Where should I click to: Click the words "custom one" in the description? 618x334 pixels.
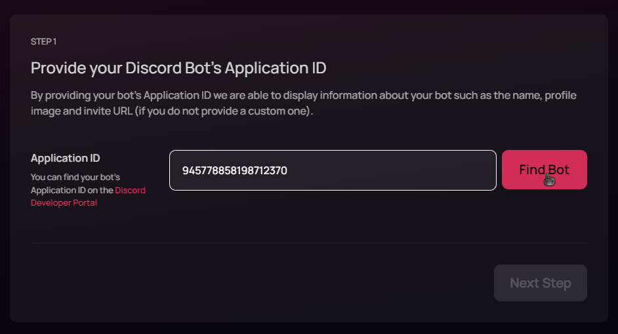click(x=286, y=111)
